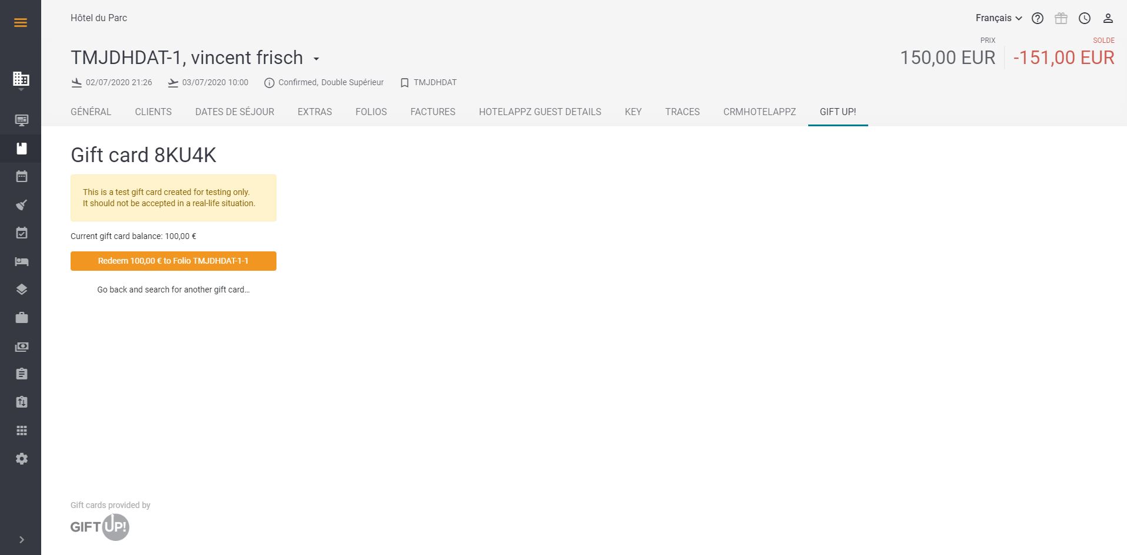Open the calendar checkmark icon in sidebar
The width and height of the screenshot is (1127, 555).
[x=22, y=233]
